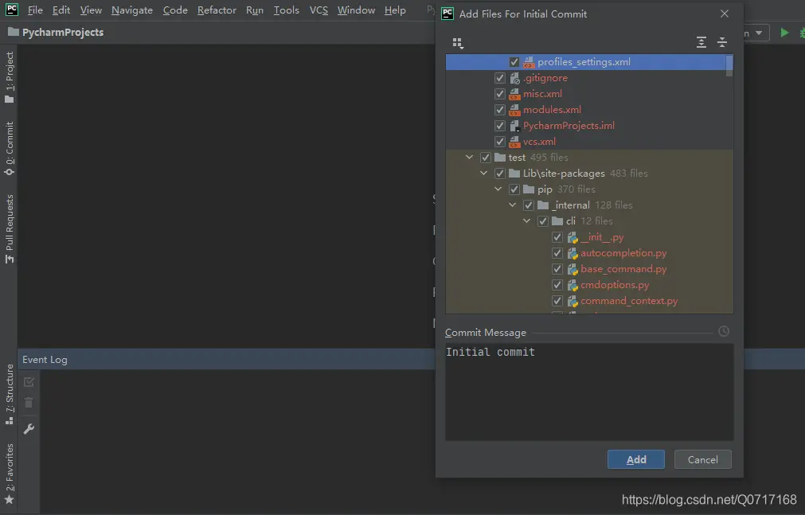Open the Refactor menu
Image resolution: width=805 pixels, height=515 pixels.
click(x=217, y=10)
